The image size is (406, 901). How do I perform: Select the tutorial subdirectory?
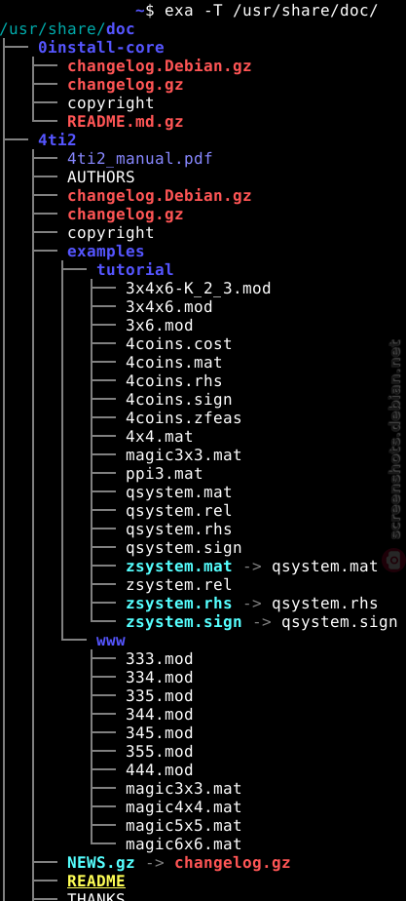click(134, 269)
